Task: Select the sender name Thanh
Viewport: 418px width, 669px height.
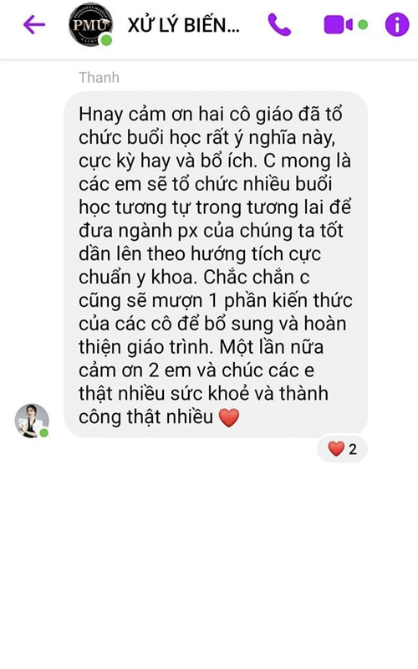Action: [99, 78]
